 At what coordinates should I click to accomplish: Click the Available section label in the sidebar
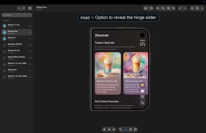6,20
